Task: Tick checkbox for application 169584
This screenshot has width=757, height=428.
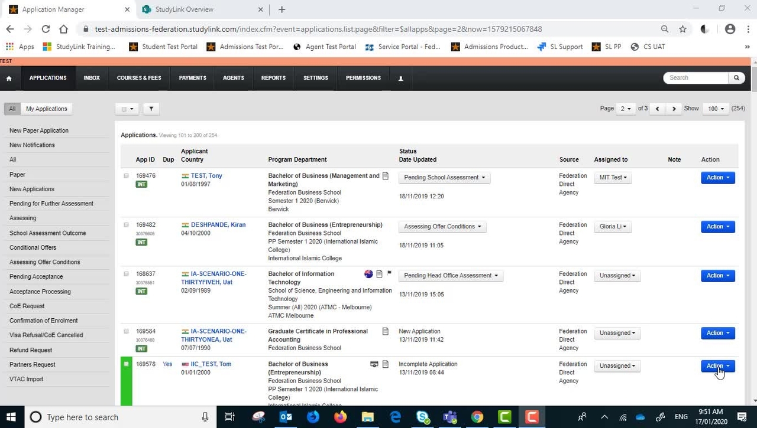Action: coord(126,331)
